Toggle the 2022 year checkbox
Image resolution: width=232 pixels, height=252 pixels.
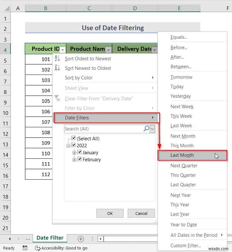[x=73, y=145]
